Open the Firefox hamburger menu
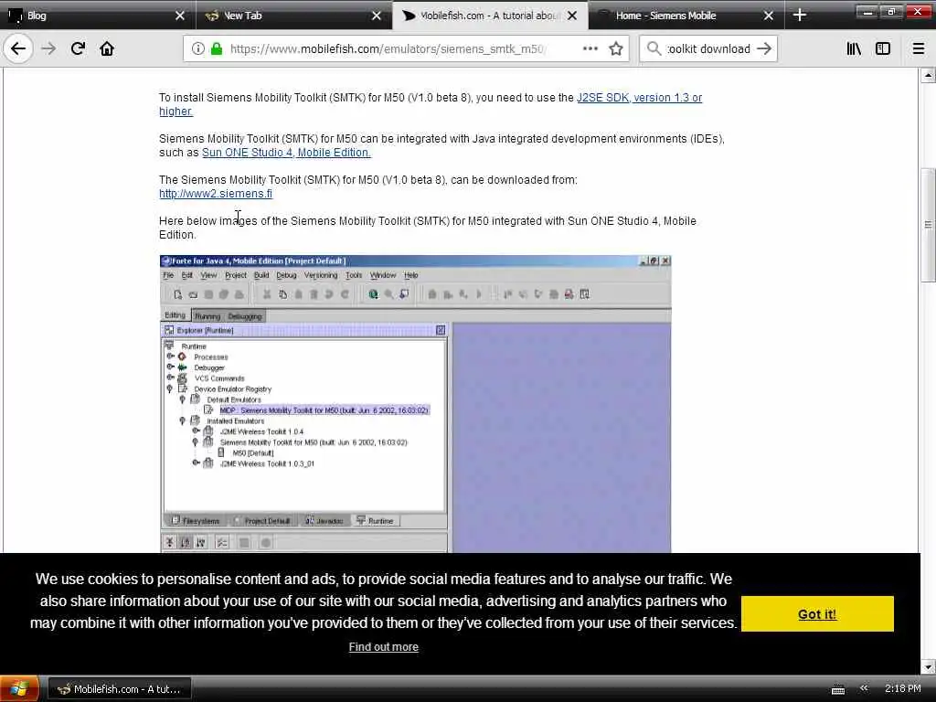Screen dimensions: 936x702 (918, 49)
